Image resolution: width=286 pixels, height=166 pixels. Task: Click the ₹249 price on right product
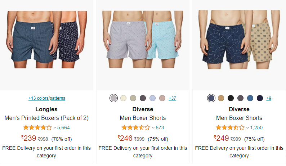[x=222, y=138]
